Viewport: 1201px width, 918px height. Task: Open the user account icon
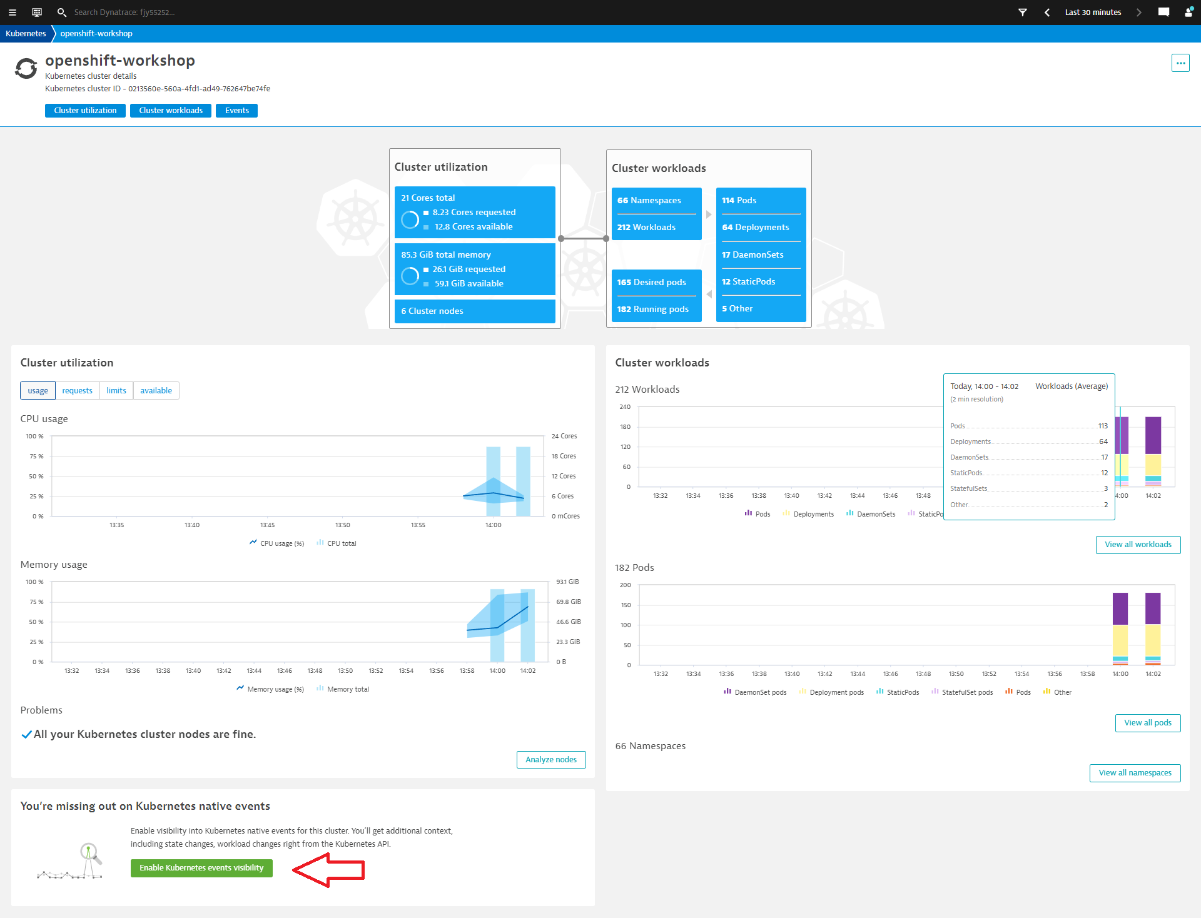coord(1188,12)
